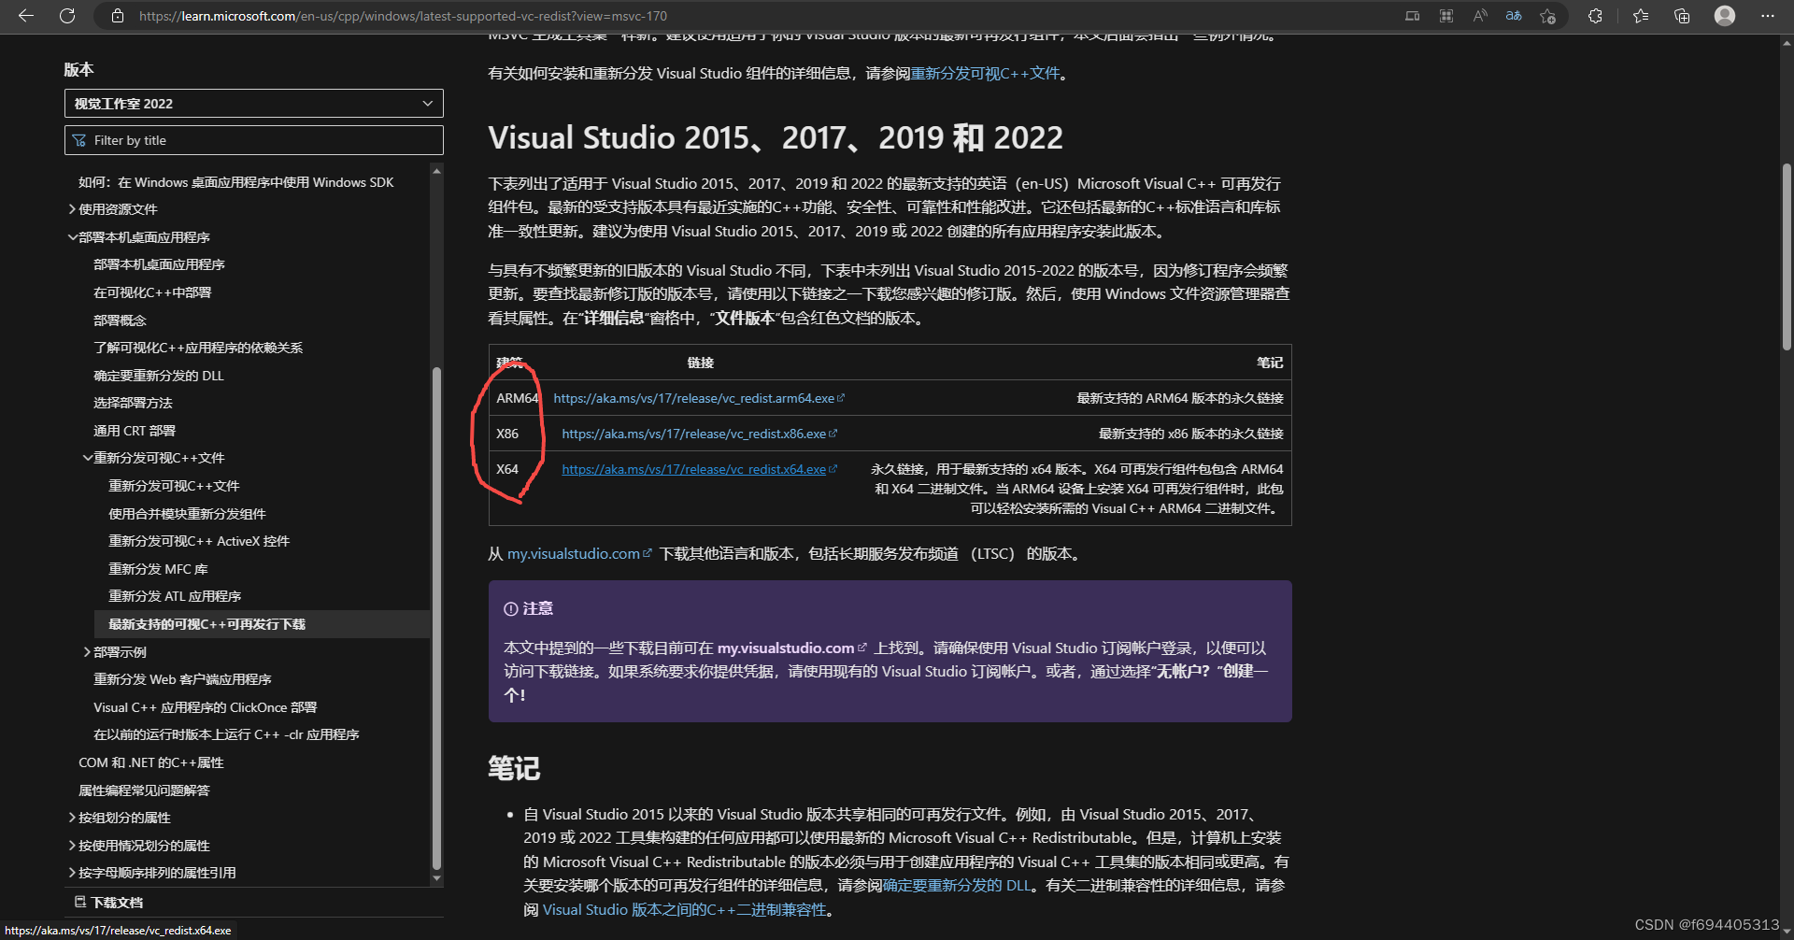Click the filter icon in Filter by title
Image resolution: width=1794 pixels, height=940 pixels.
point(79,140)
